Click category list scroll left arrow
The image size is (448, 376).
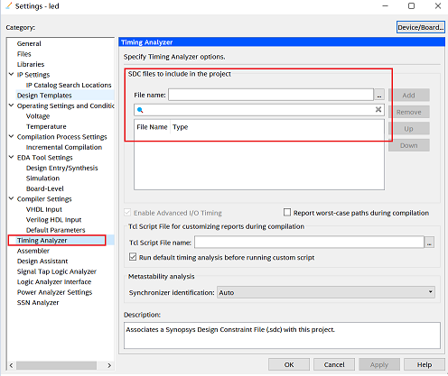[11, 365]
